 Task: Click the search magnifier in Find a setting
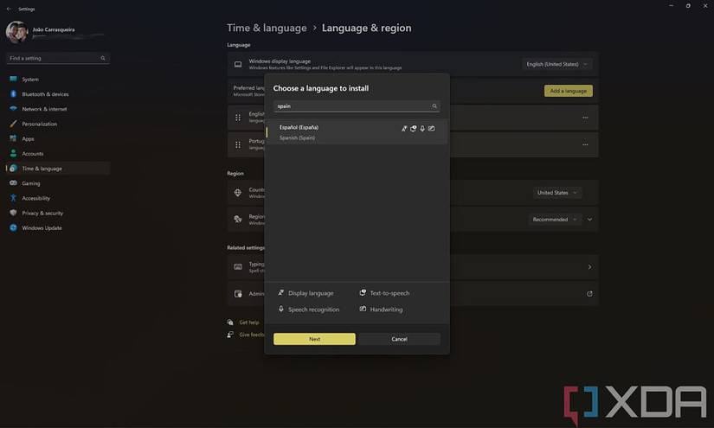click(x=103, y=58)
